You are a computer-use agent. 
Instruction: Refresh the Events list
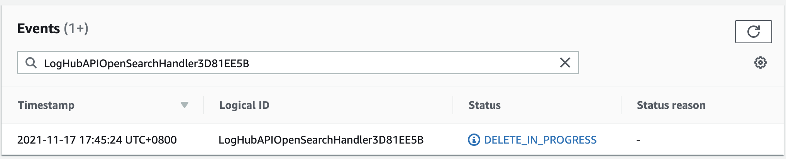pyautogui.click(x=753, y=32)
